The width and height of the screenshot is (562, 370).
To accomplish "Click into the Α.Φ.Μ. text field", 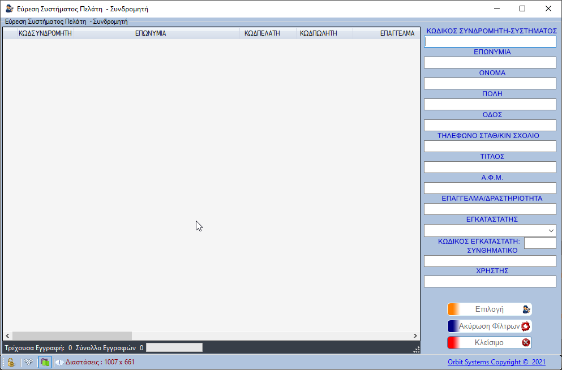I will click(490, 188).
